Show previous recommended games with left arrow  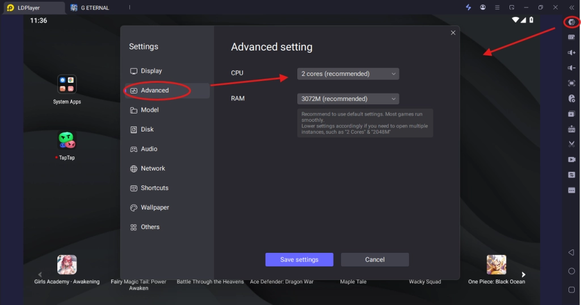click(40, 274)
